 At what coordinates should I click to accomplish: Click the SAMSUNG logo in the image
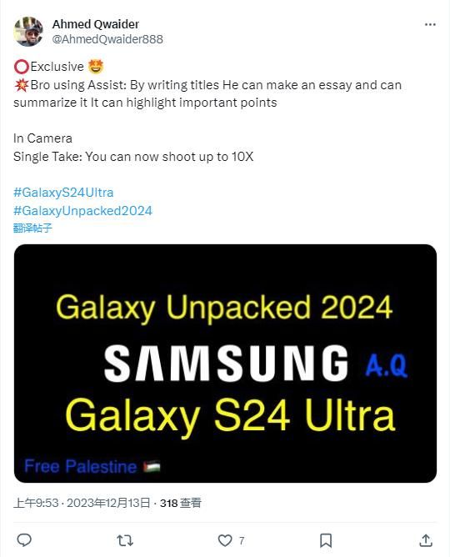click(226, 363)
